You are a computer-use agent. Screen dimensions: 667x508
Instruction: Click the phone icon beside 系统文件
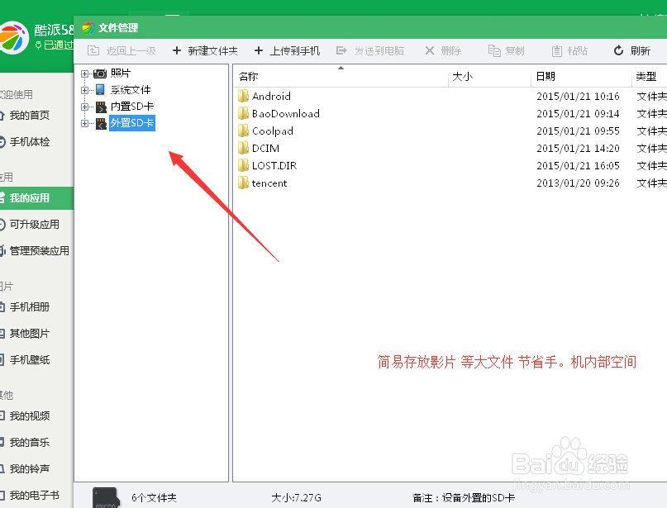tap(100, 90)
